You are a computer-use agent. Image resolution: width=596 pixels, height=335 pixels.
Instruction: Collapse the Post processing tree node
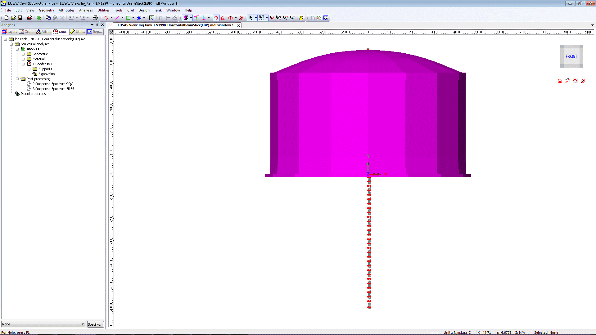[x=17, y=79]
